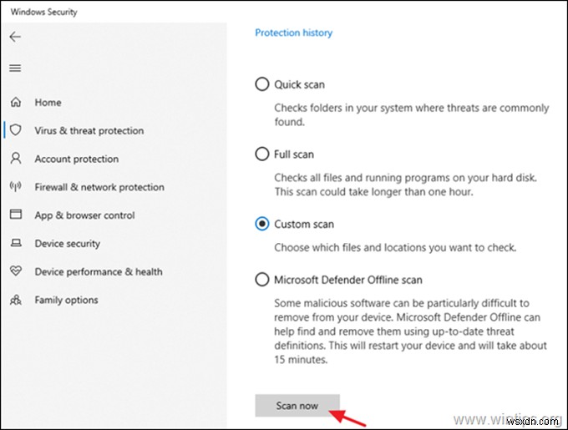Screen dimensions: 568x430
Task: Open the Protection history link
Action: 293,33
